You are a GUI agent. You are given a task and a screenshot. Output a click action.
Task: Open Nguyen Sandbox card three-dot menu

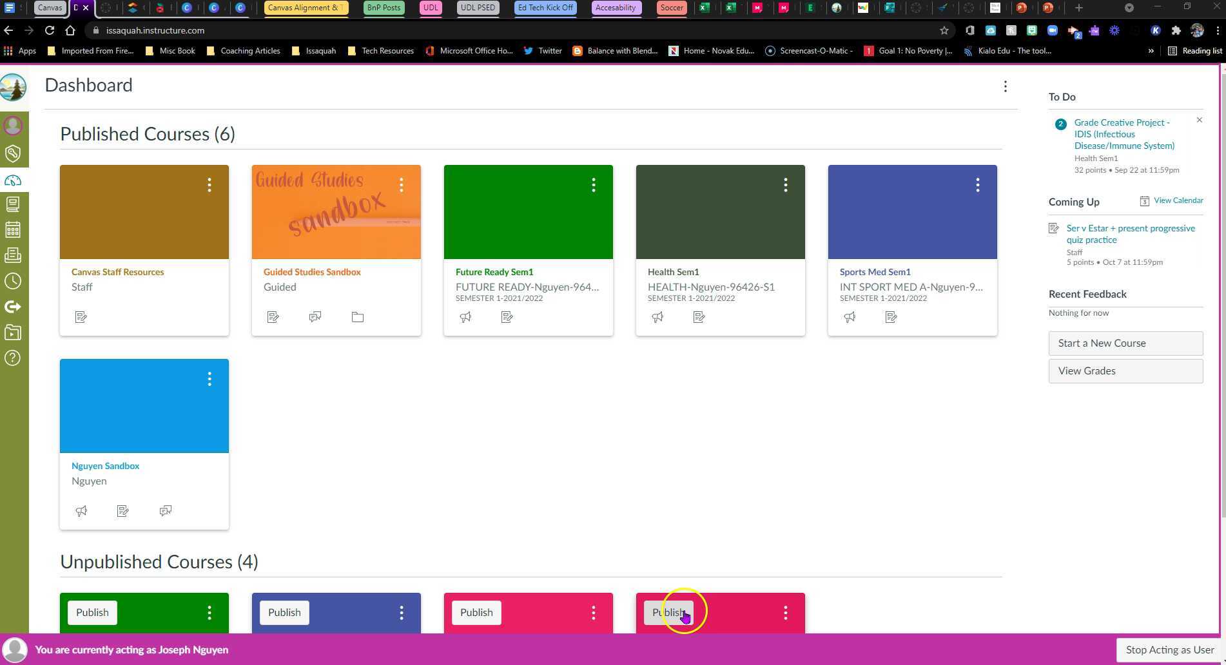pyautogui.click(x=209, y=380)
